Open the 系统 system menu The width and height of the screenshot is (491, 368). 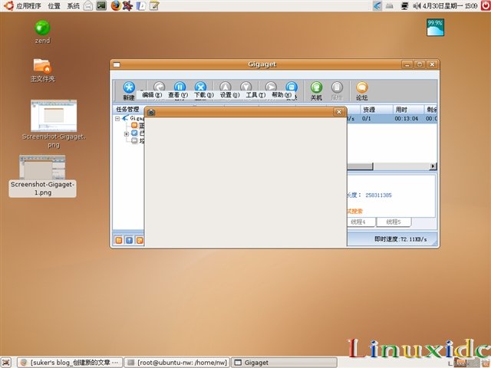coord(74,5)
